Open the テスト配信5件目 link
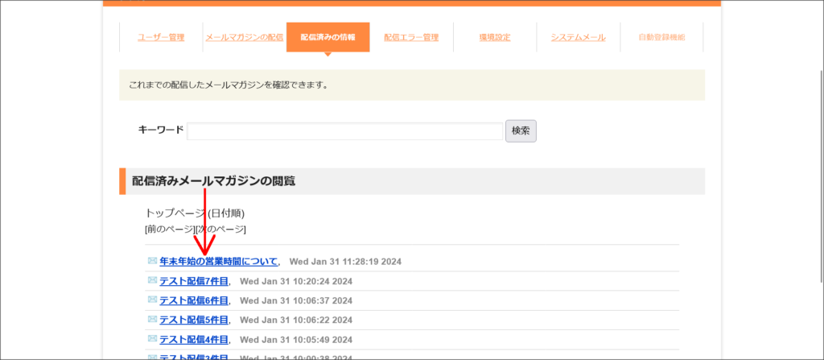The width and height of the screenshot is (824, 360). click(194, 320)
